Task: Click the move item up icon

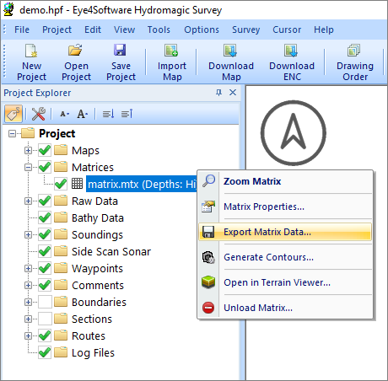Action: (127, 114)
